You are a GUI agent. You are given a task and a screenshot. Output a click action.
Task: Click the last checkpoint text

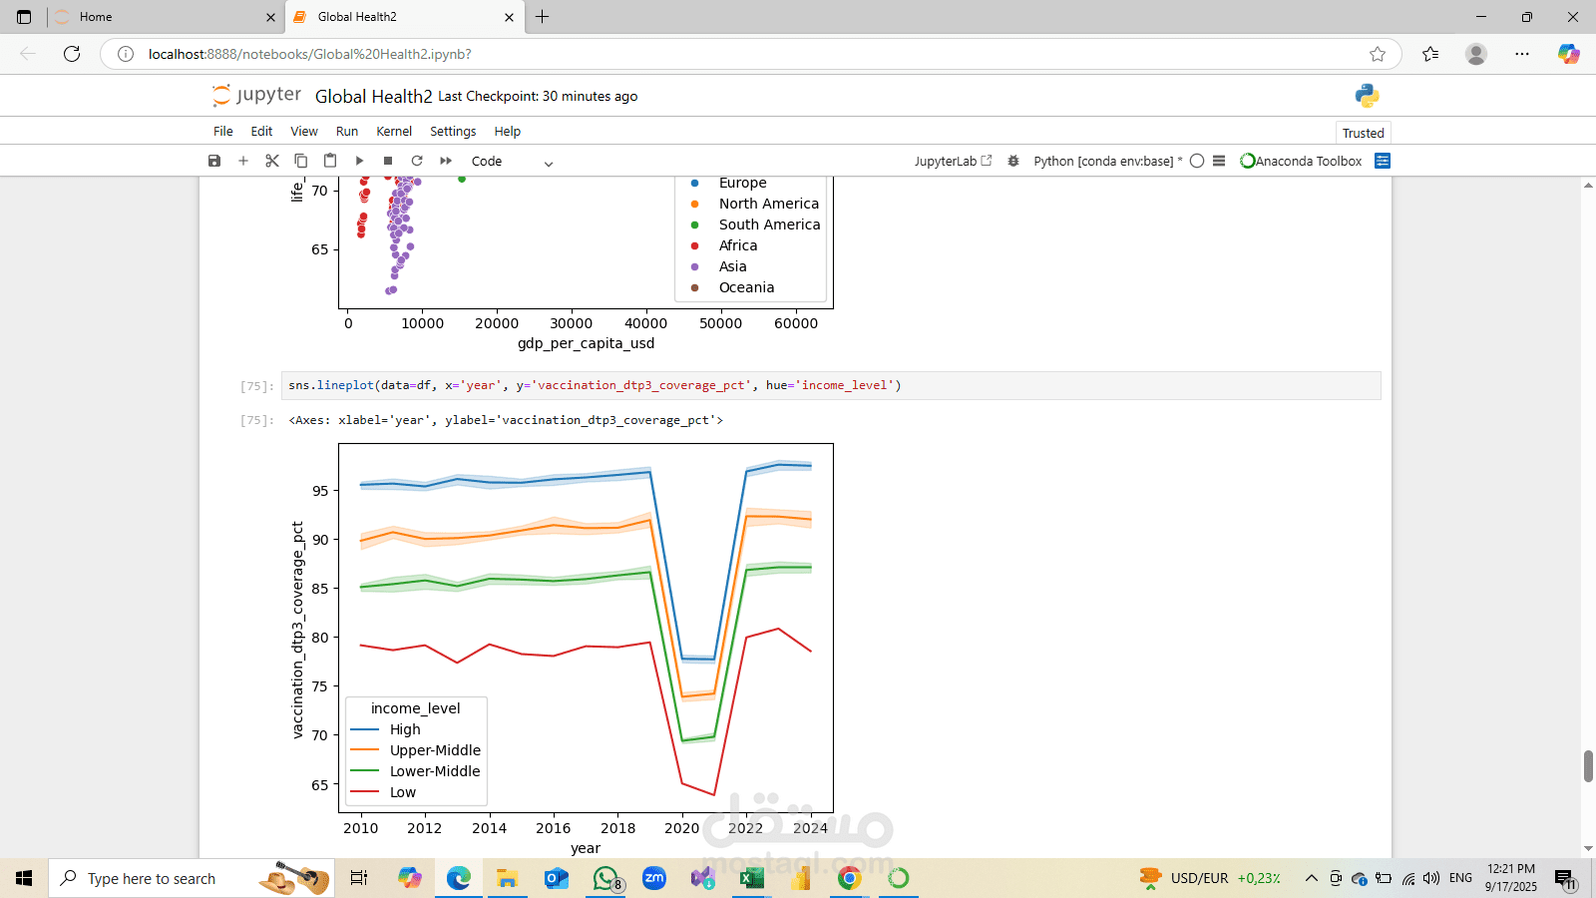pos(538,97)
